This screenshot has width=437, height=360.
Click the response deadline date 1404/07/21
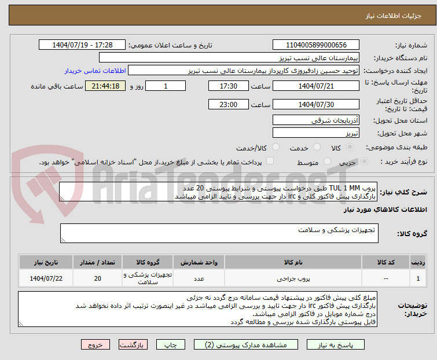316,86
